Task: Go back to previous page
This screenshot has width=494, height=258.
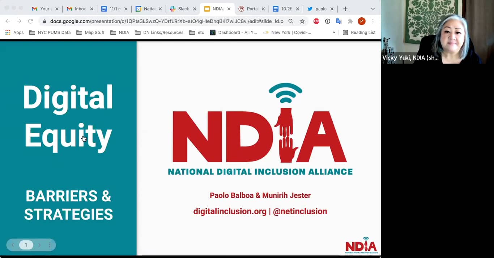Action: (8, 21)
